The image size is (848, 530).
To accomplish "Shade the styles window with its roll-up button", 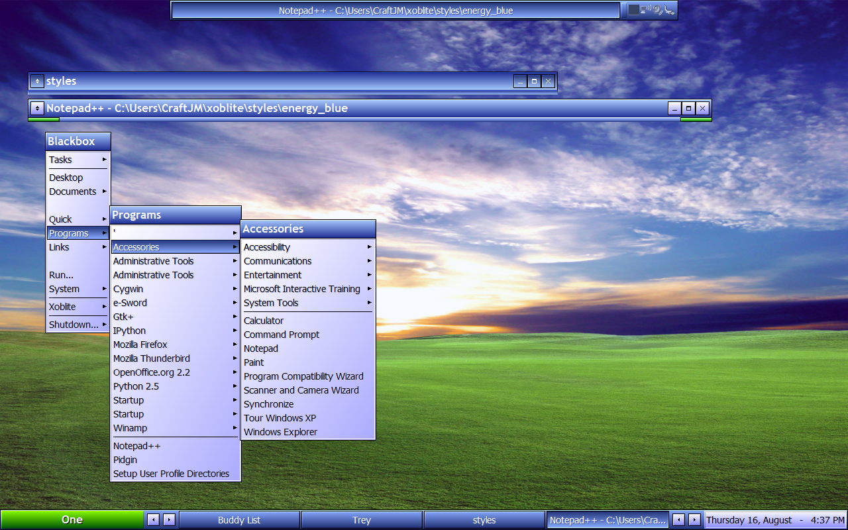I will [37, 81].
